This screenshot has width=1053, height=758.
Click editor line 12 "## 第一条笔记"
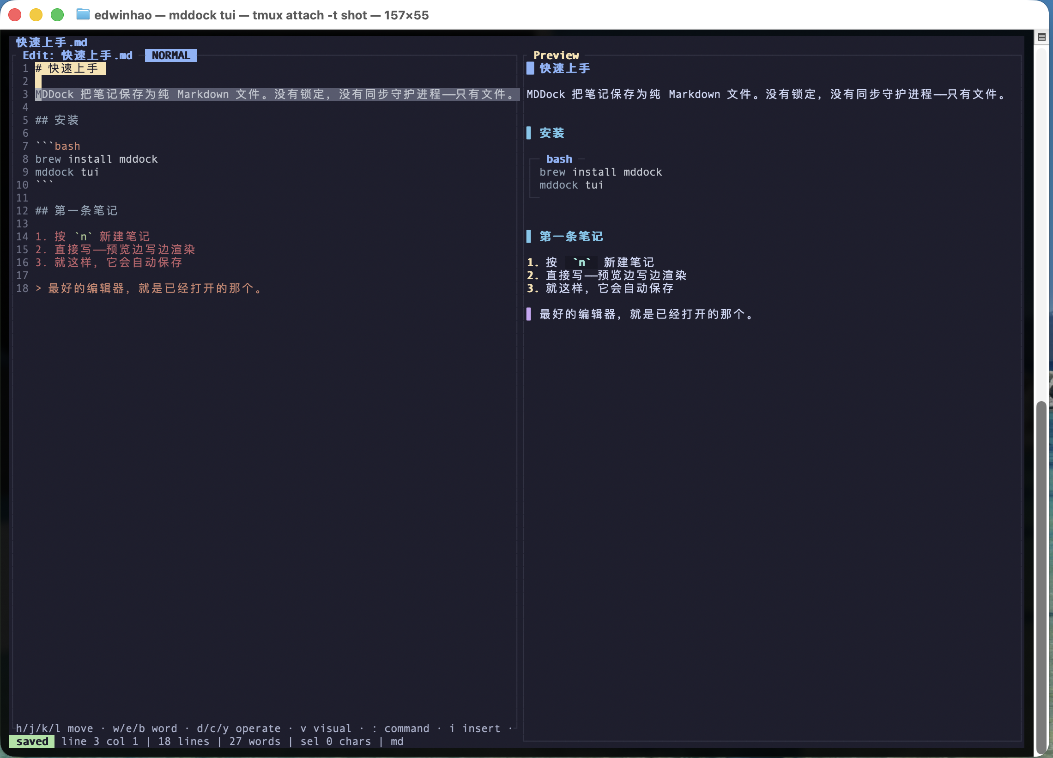pos(77,210)
